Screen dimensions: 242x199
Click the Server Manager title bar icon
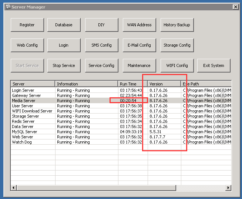[8, 7]
